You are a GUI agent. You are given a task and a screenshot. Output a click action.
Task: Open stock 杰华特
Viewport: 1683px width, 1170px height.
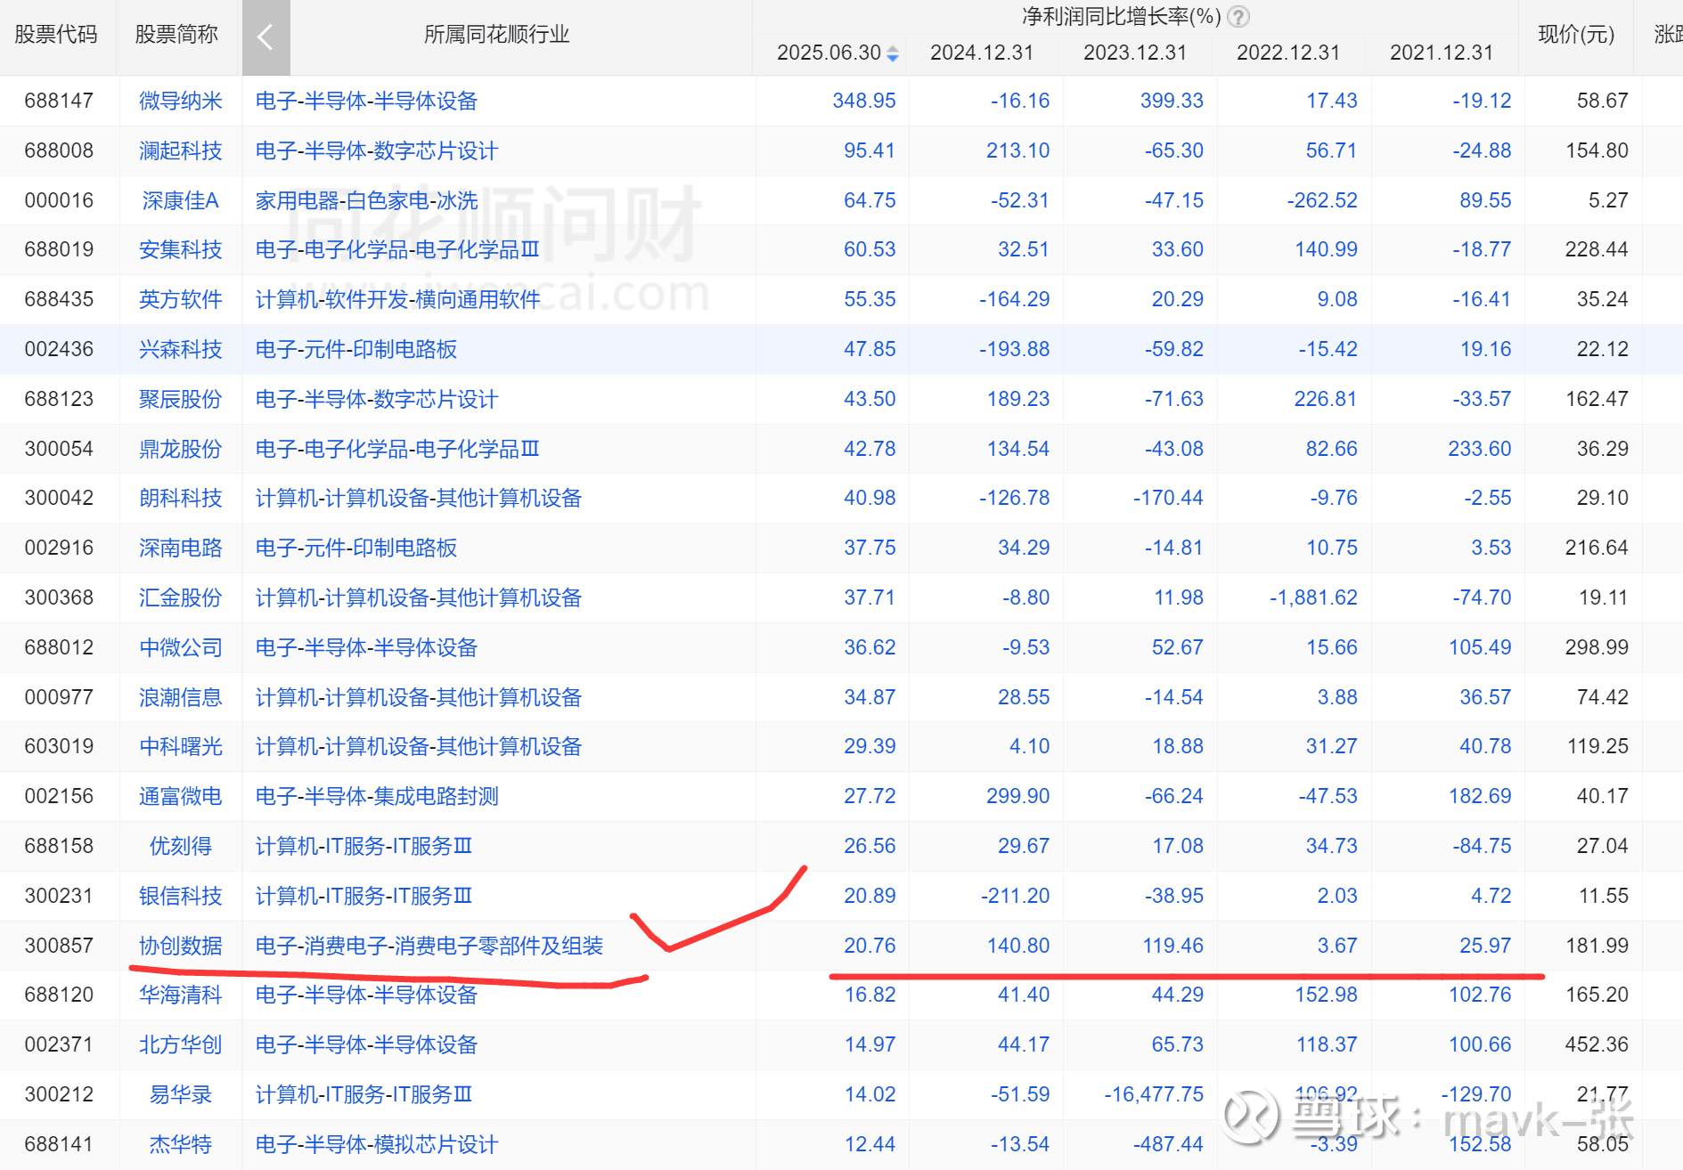(181, 1144)
